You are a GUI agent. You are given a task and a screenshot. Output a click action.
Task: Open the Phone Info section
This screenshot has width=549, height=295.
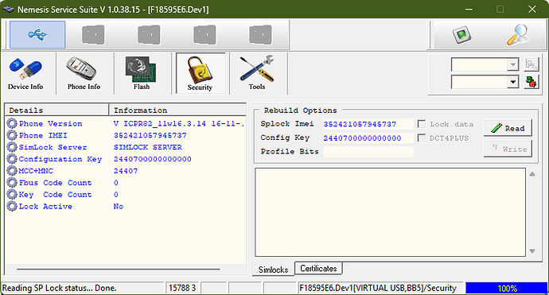(84, 74)
